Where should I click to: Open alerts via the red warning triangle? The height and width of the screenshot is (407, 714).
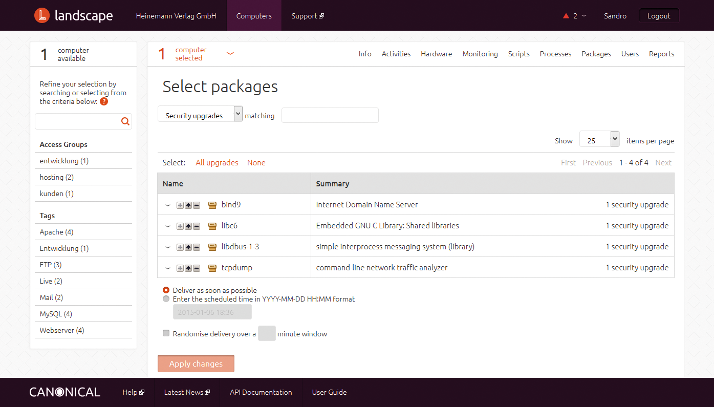(567, 15)
